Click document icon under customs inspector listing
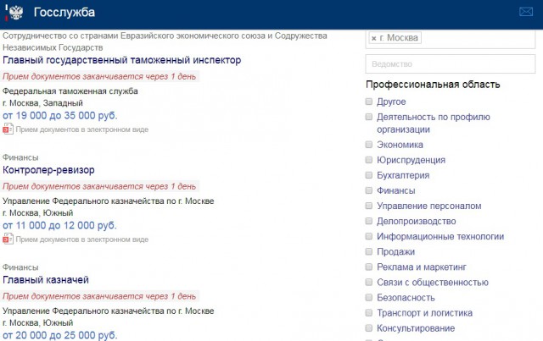Screen dimensions: 543x341 point(8,129)
